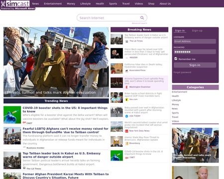Open the Afghan evacuation headline image
This screenshot has width=224, height=179.
pos(56,62)
